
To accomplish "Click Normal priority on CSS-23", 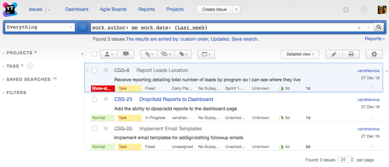I will [x=103, y=118].
